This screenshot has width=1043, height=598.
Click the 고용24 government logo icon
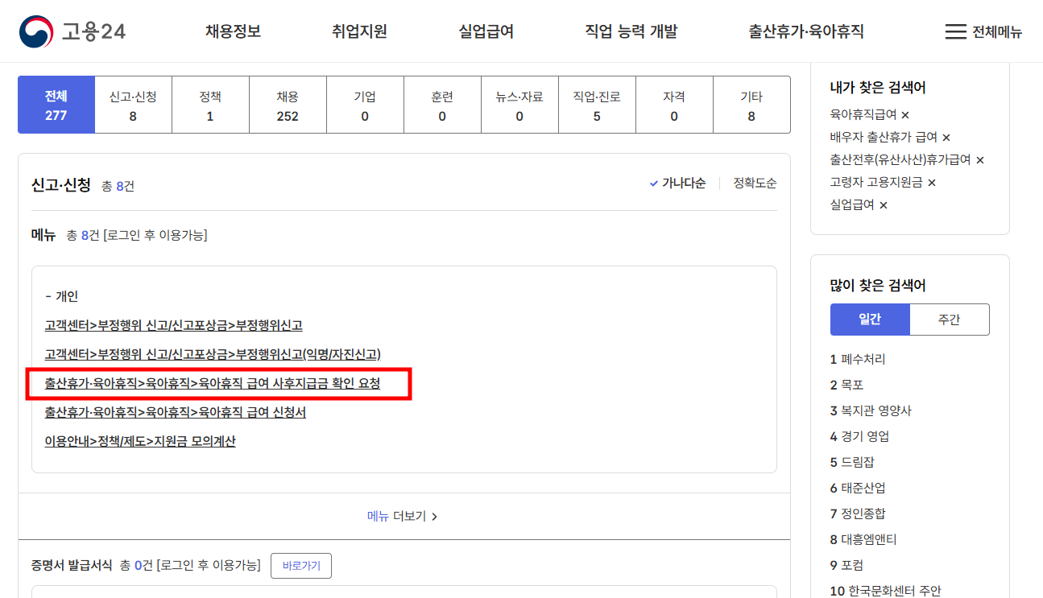[34, 31]
